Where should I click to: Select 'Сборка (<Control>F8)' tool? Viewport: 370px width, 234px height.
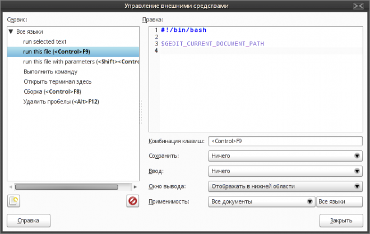(x=52, y=91)
